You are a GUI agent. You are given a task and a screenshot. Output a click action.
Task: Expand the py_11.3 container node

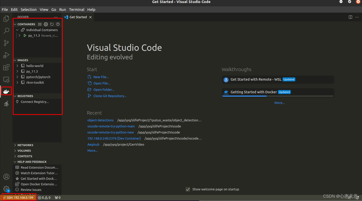pyautogui.click(x=19, y=35)
